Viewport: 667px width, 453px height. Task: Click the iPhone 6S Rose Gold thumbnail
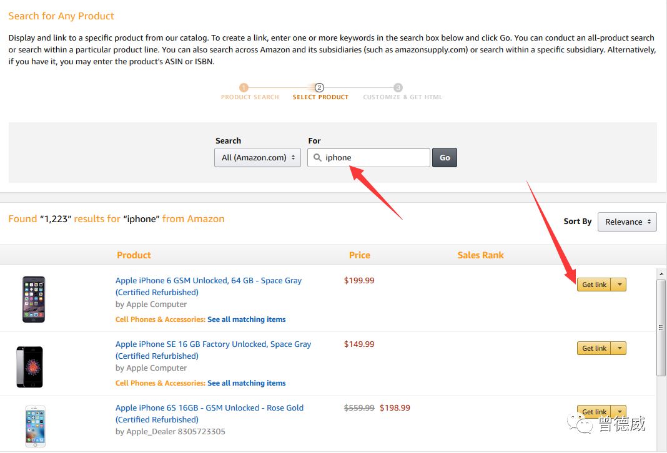pos(36,426)
